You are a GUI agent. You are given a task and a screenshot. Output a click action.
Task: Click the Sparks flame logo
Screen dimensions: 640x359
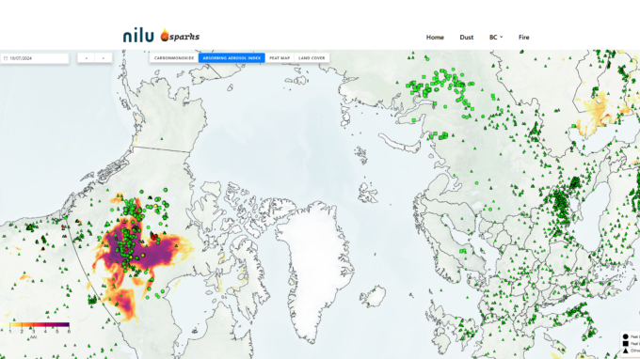pyautogui.click(x=165, y=36)
